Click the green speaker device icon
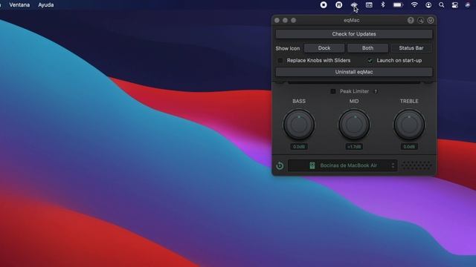Viewport: 476px width, 267px height. (x=312, y=165)
